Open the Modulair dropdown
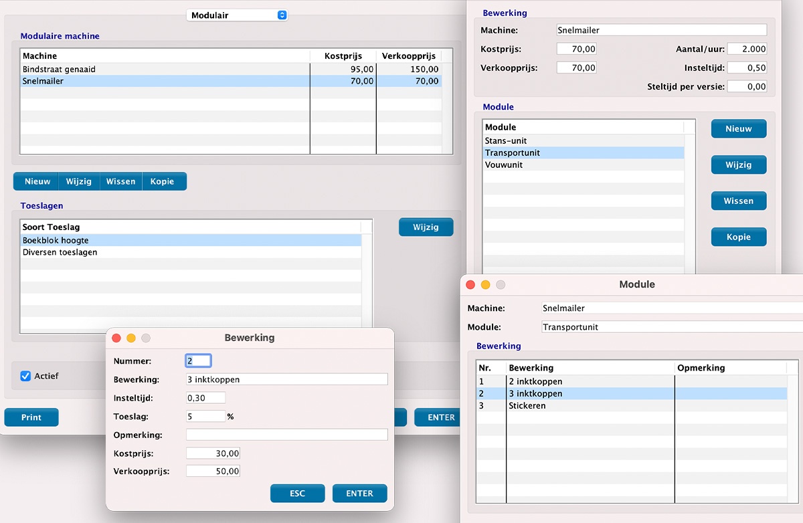The image size is (803, 523). point(237,15)
